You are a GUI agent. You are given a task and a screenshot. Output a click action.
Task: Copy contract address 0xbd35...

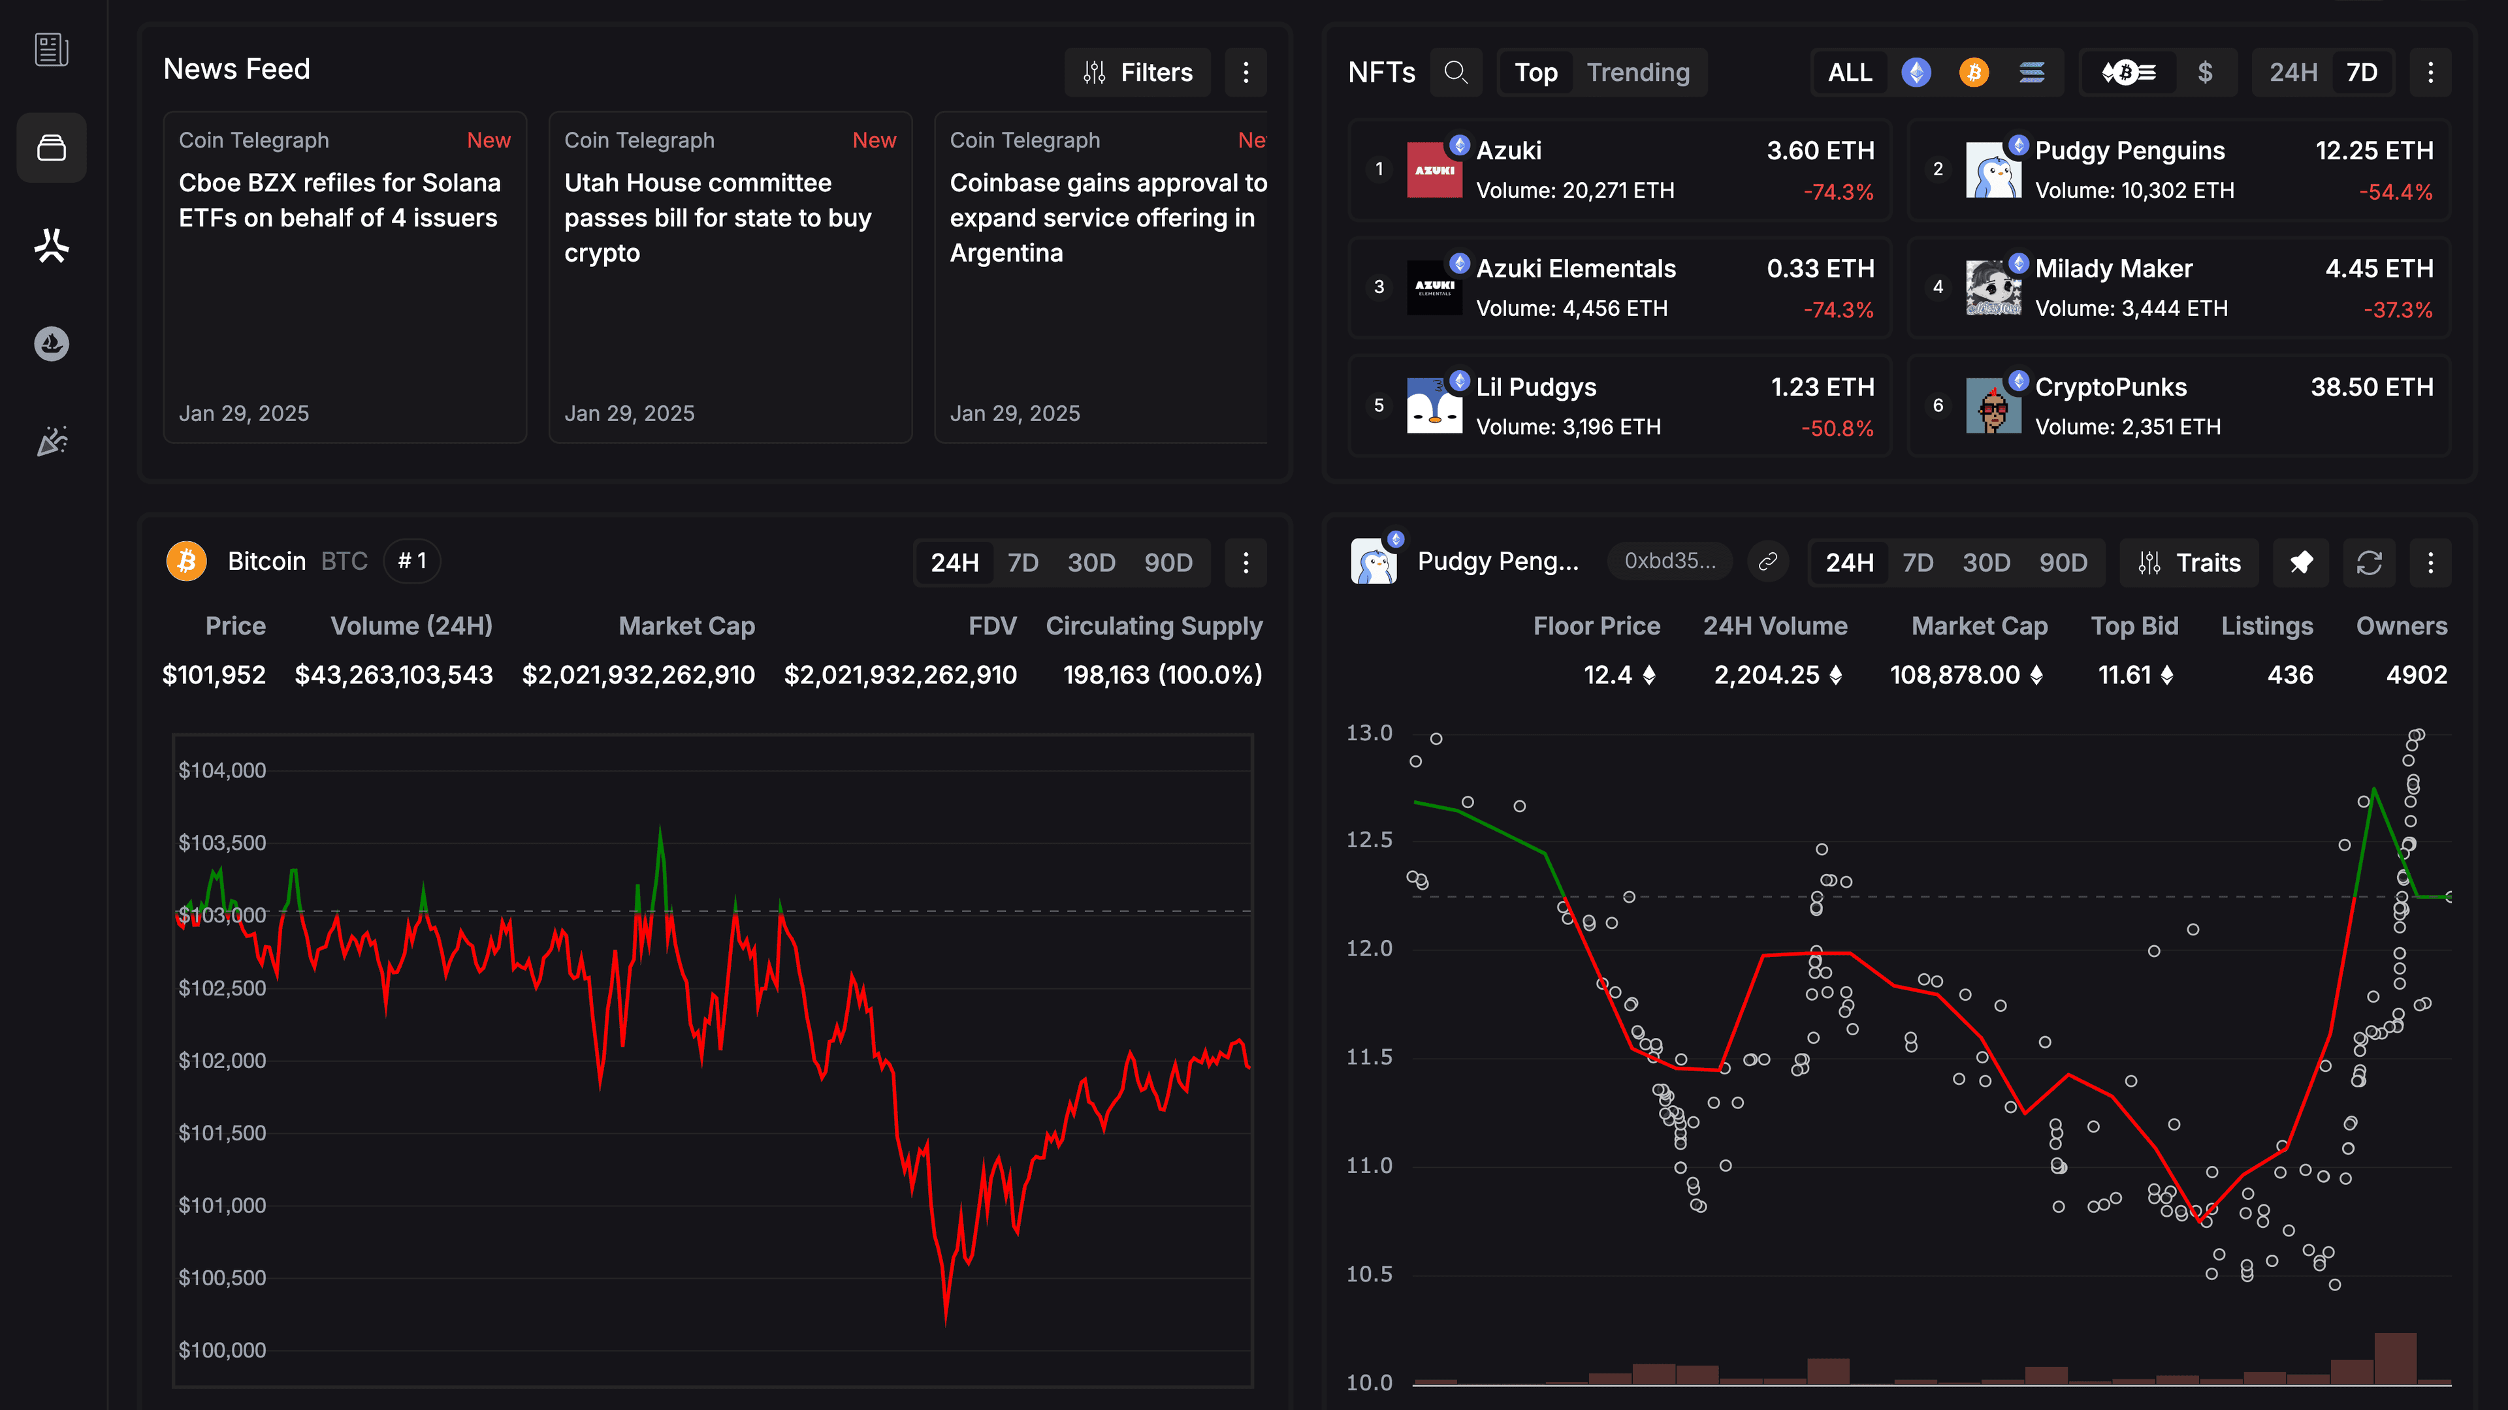(x=1670, y=561)
